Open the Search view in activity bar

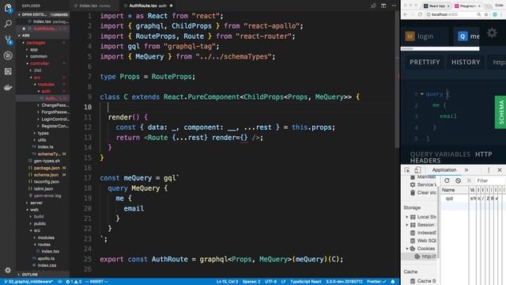[8, 24]
